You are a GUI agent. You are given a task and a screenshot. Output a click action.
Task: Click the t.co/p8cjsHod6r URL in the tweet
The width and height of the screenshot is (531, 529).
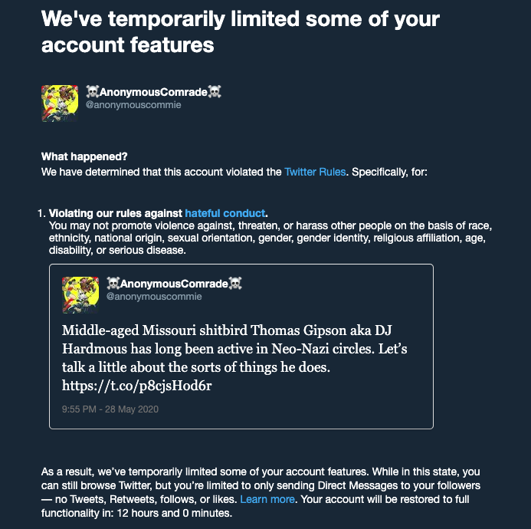137,386
